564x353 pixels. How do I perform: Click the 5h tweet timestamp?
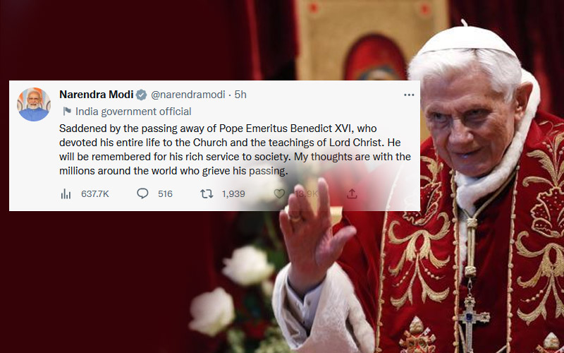(240, 95)
